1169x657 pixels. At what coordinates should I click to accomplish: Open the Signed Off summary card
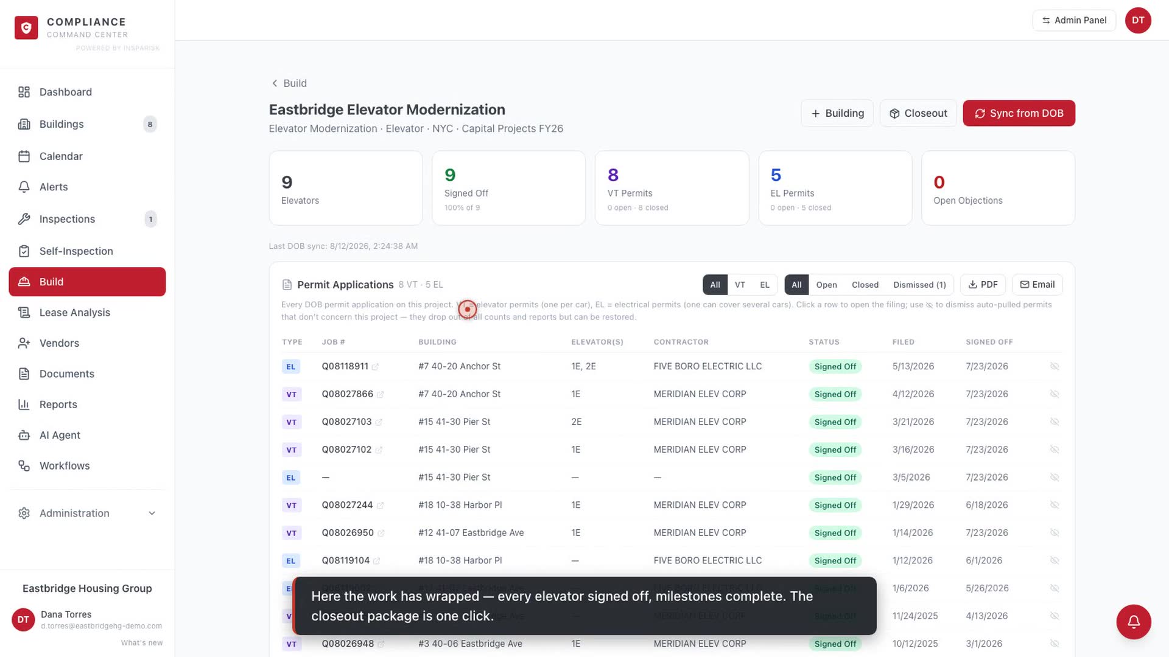coord(508,188)
